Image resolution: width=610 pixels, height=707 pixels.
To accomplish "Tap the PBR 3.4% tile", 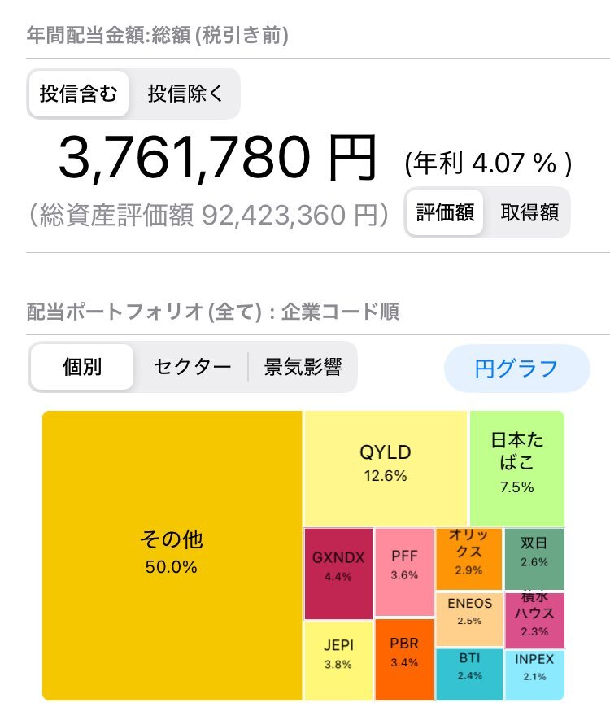I will coord(404,659).
